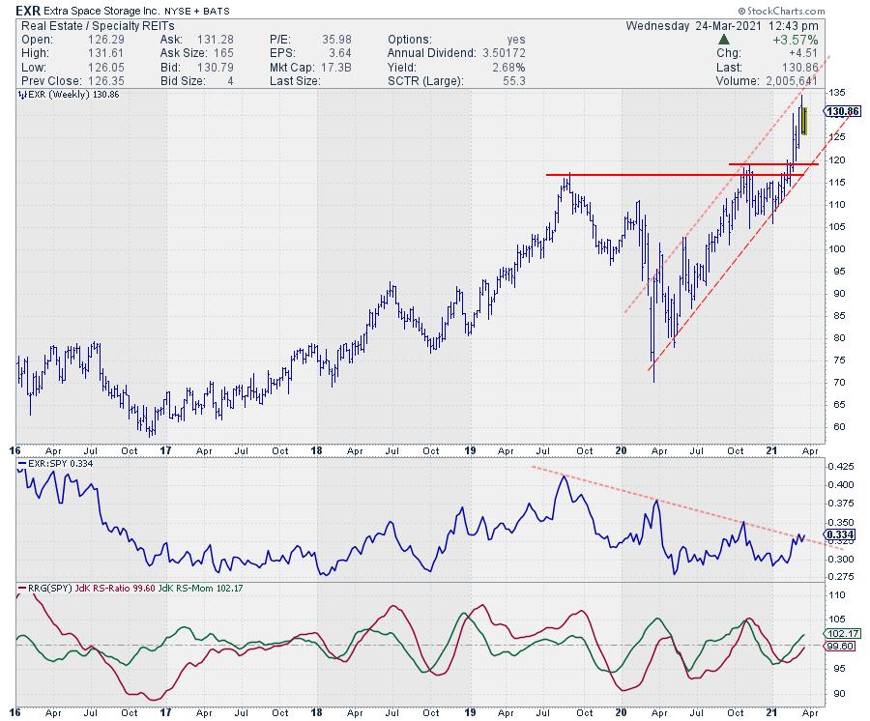
Task: Click the 20 year marker on main chart axis
Action: click(x=620, y=450)
